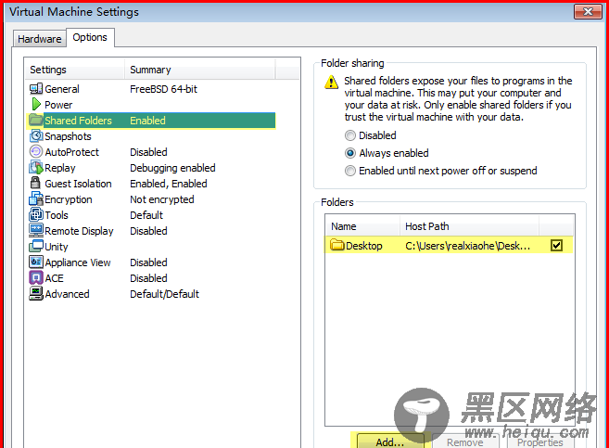Switch to the Hardware tab
This screenshot has height=448, width=609.
point(39,39)
